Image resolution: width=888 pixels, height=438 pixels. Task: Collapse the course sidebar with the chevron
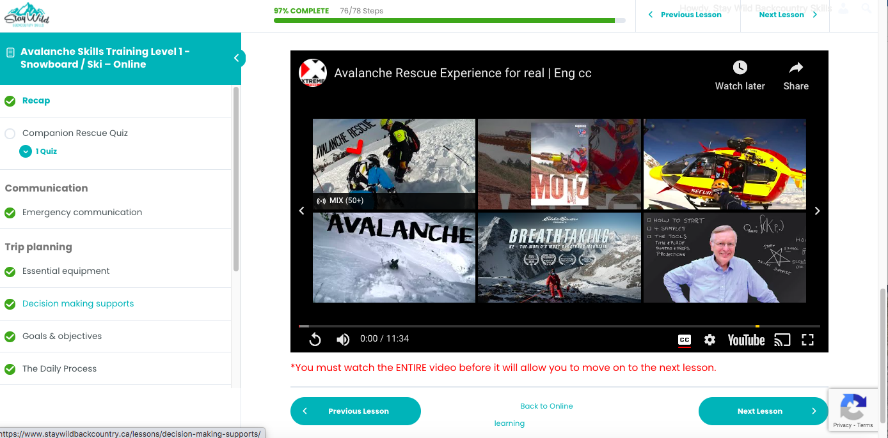pyautogui.click(x=237, y=57)
